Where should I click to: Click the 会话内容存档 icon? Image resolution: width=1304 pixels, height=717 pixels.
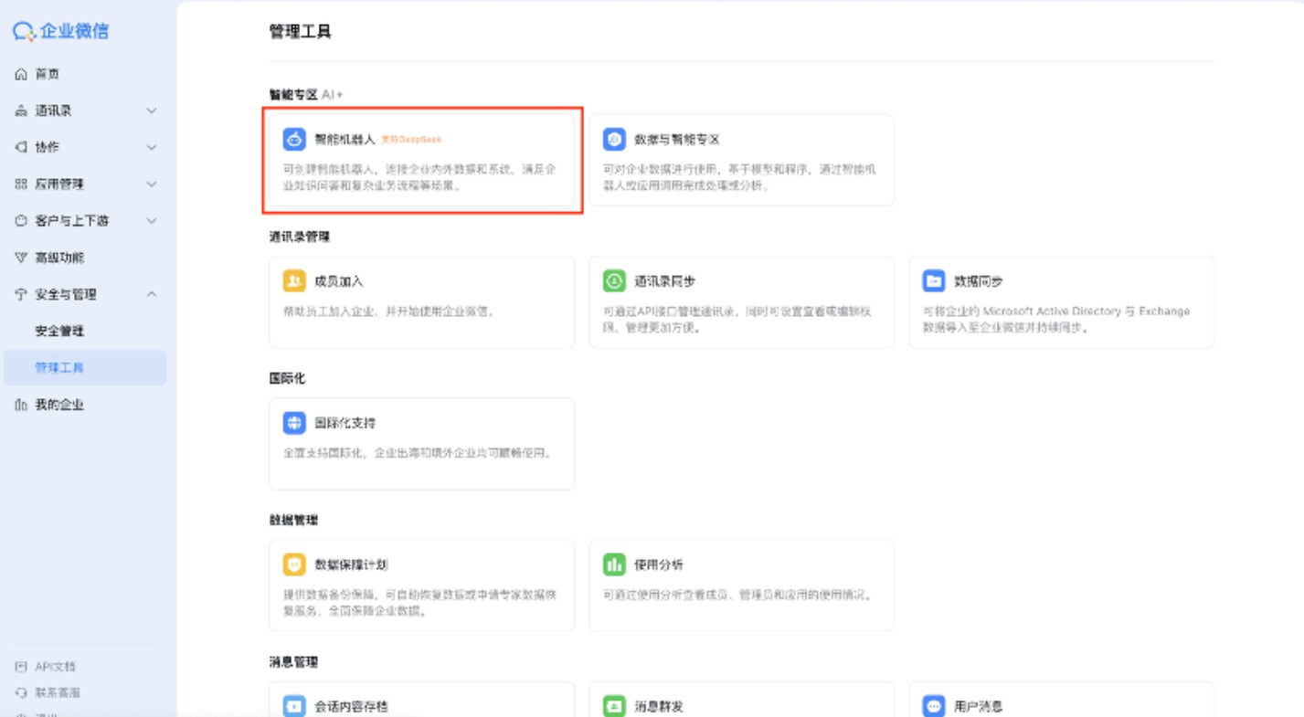click(x=293, y=706)
